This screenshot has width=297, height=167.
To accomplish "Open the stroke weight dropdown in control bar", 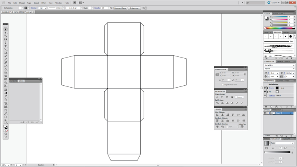I will (45, 8).
